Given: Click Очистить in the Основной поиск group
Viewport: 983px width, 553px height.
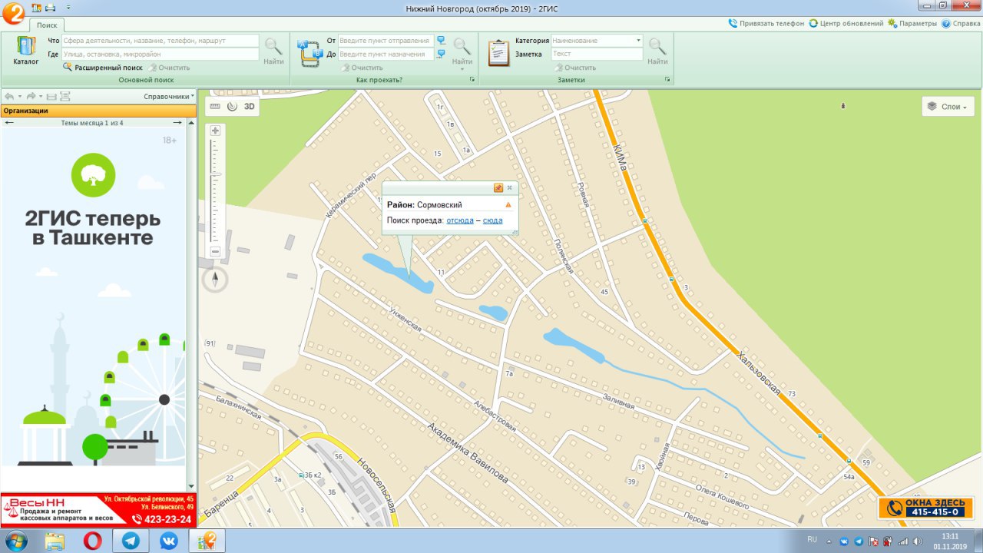Looking at the screenshot, I should 169,68.
